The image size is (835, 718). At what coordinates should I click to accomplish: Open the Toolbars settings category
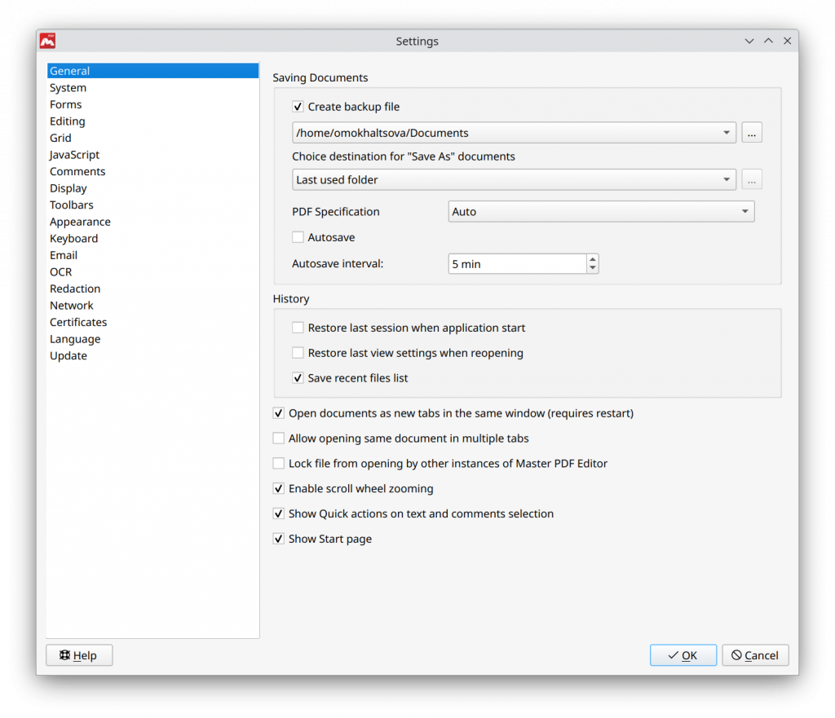(152, 205)
